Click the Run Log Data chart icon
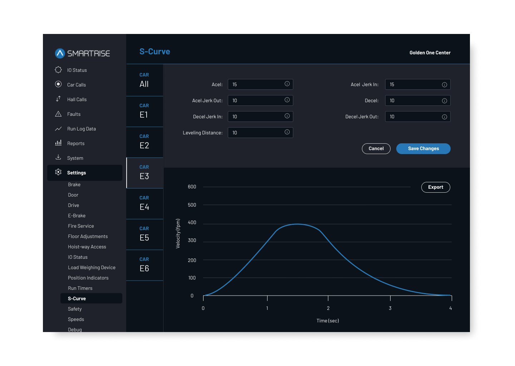The width and height of the screenshot is (515, 366). point(58,129)
